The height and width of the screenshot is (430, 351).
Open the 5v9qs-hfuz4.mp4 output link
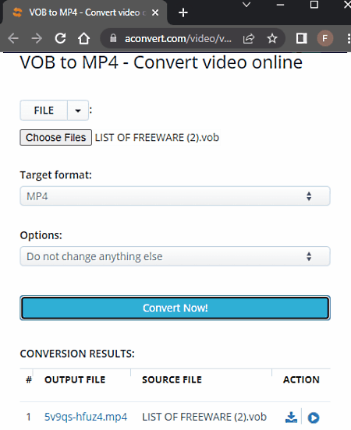(86, 417)
